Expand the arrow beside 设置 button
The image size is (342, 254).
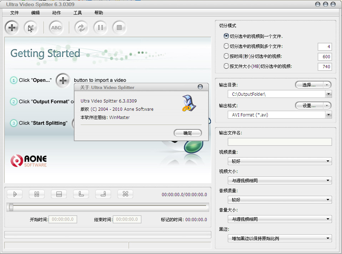[x=327, y=106]
